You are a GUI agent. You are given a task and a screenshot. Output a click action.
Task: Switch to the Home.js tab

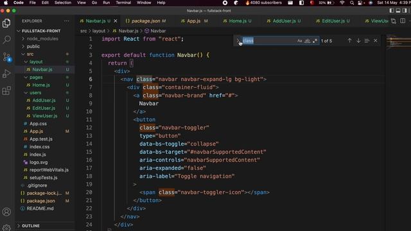pyautogui.click(x=237, y=21)
